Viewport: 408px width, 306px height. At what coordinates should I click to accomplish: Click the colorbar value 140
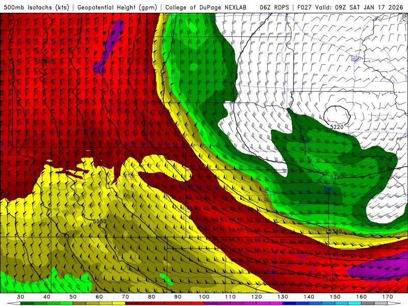click(x=309, y=297)
